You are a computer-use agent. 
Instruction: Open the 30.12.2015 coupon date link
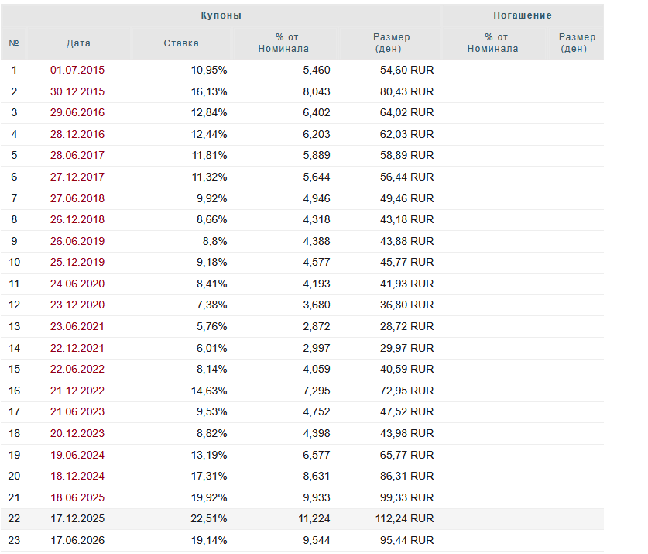pyautogui.click(x=77, y=91)
